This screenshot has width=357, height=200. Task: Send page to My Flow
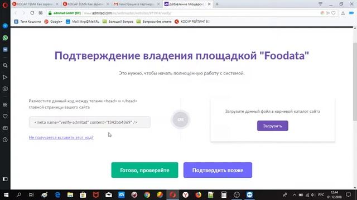(328, 13)
